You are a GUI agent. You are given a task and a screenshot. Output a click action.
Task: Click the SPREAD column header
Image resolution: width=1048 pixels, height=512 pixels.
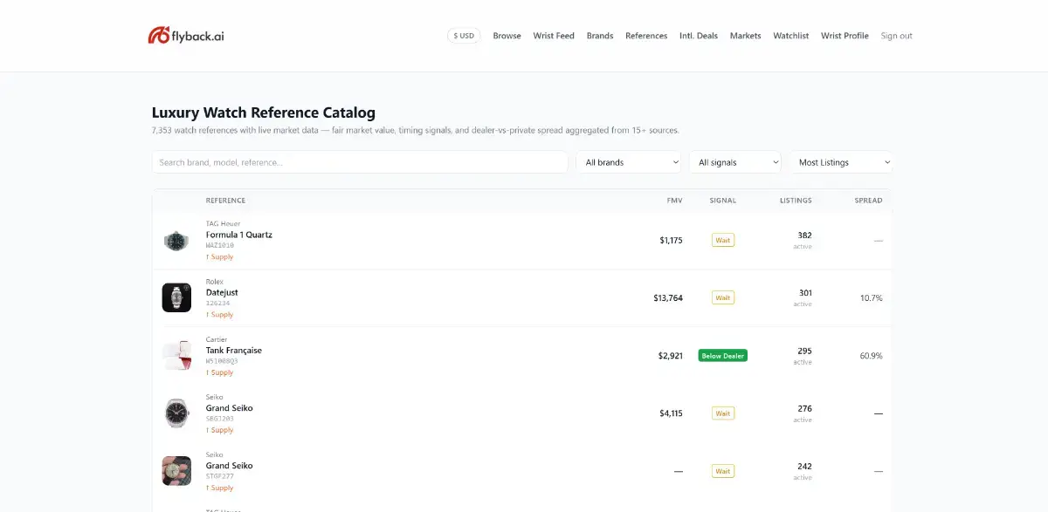[x=868, y=201]
